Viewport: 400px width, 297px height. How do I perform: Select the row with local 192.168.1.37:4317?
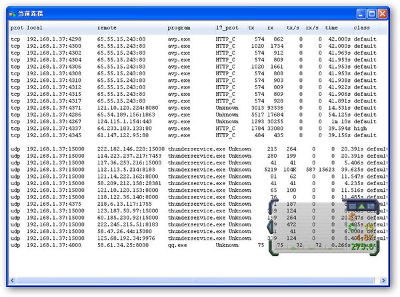click(x=193, y=101)
